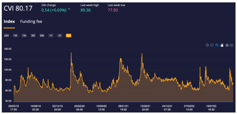The image size is (237, 114).
Task: Click the Last week high label
Action: coord(89,5)
